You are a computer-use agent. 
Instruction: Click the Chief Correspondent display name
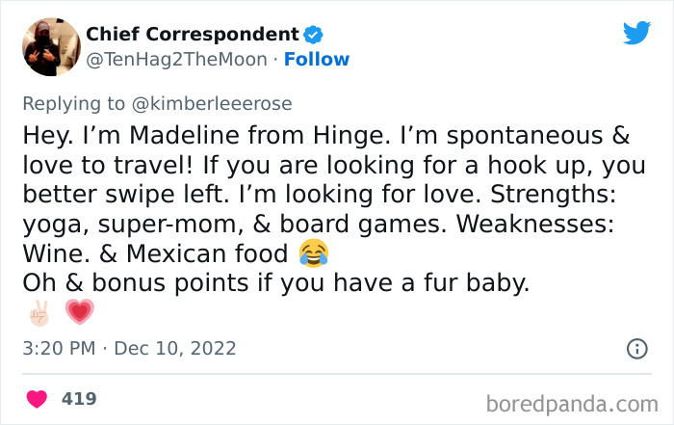click(x=193, y=35)
